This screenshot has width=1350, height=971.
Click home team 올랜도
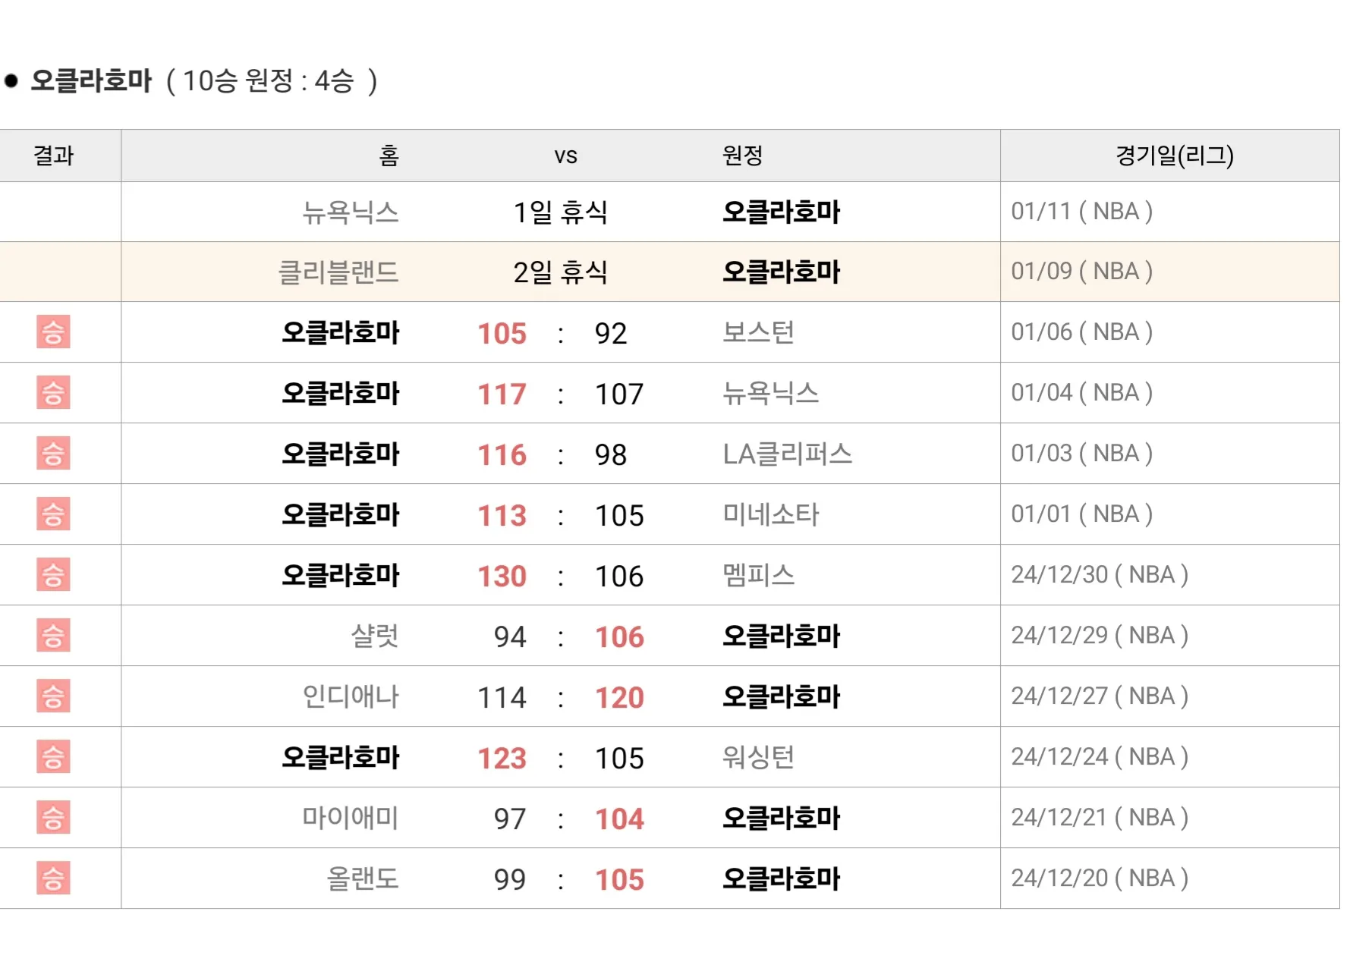pyautogui.click(x=363, y=878)
